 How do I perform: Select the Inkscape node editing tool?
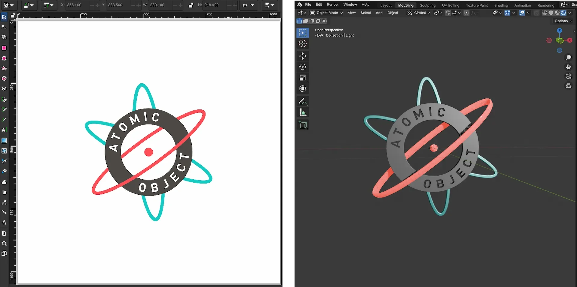(x=4, y=27)
